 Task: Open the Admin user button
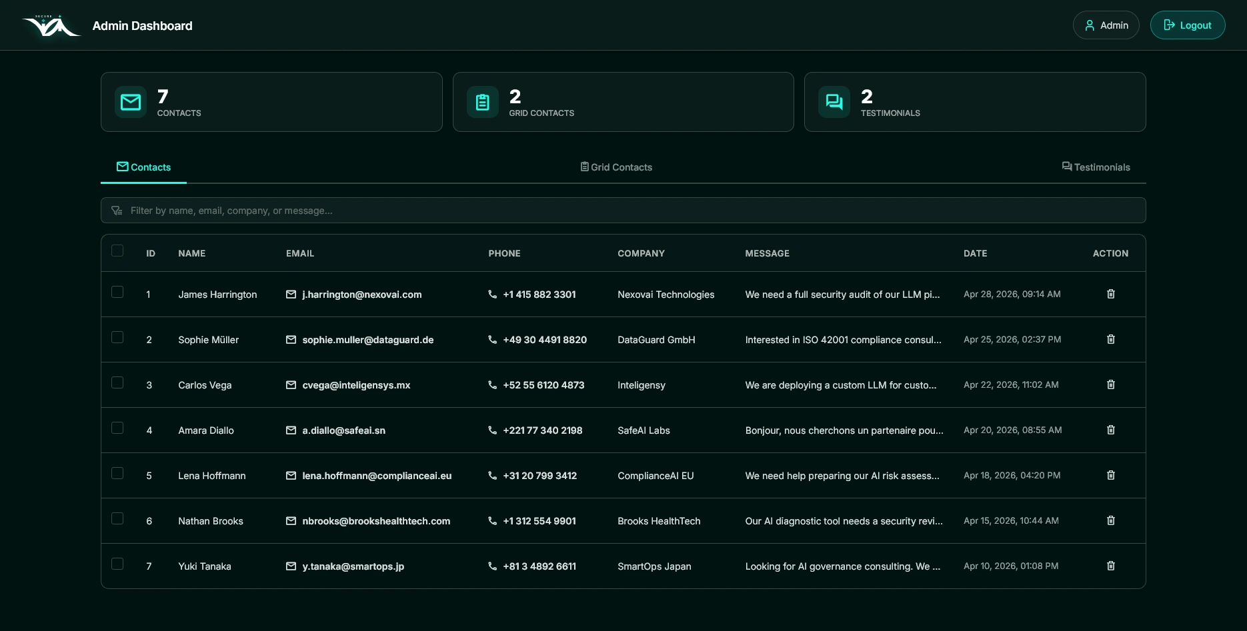1106,25
